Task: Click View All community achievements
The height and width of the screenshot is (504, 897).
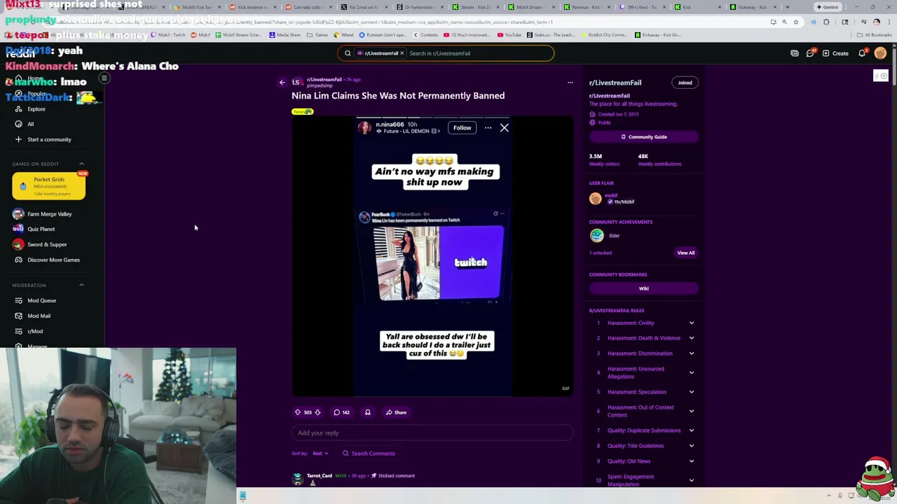Action: [685, 253]
